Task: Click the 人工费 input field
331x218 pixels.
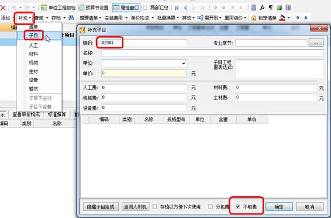Action: pyautogui.click(x=144, y=87)
